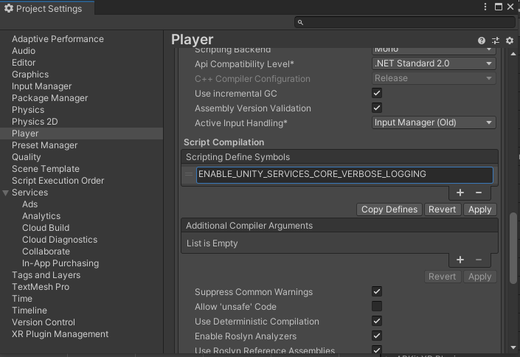This screenshot has height=357, width=520.
Task: Add a new Scripting Define Symbol with plus
Action: pos(460,193)
